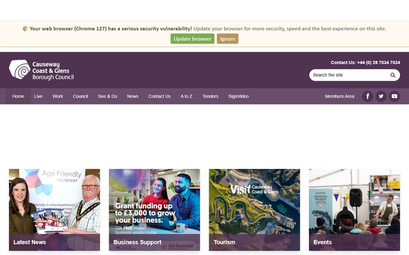Open the Home menu item
Screen dimensions: 409x255
pyautogui.click(x=18, y=96)
